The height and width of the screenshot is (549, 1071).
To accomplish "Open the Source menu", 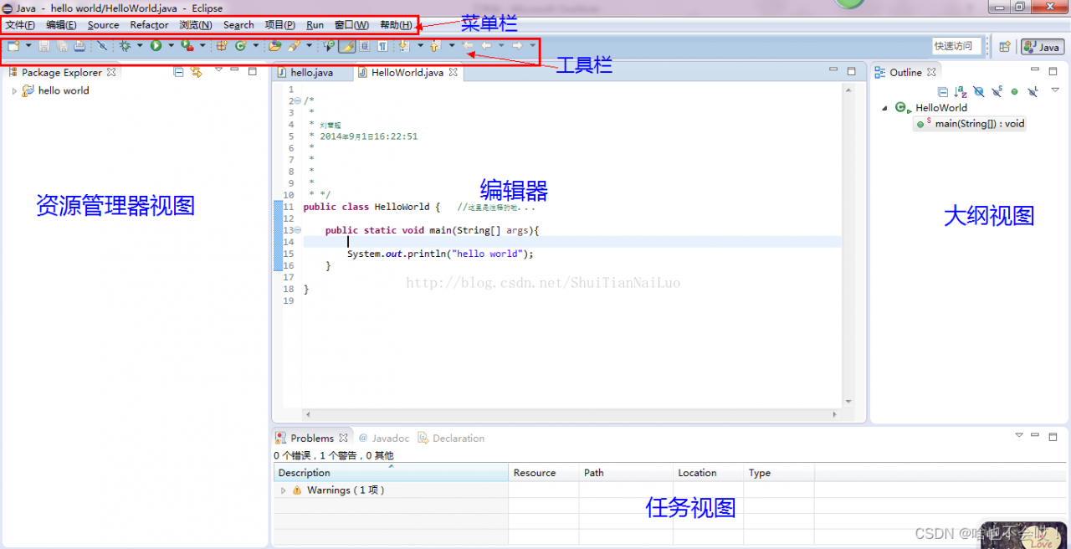I will (x=103, y=25).
